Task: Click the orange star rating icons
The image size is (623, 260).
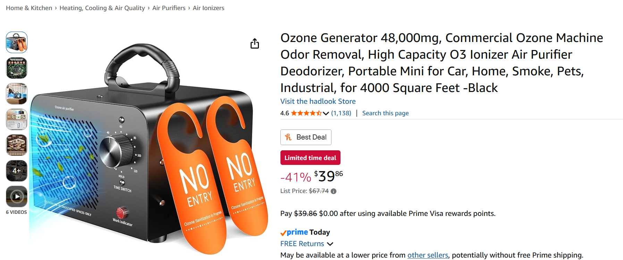Action: [305, 113]
